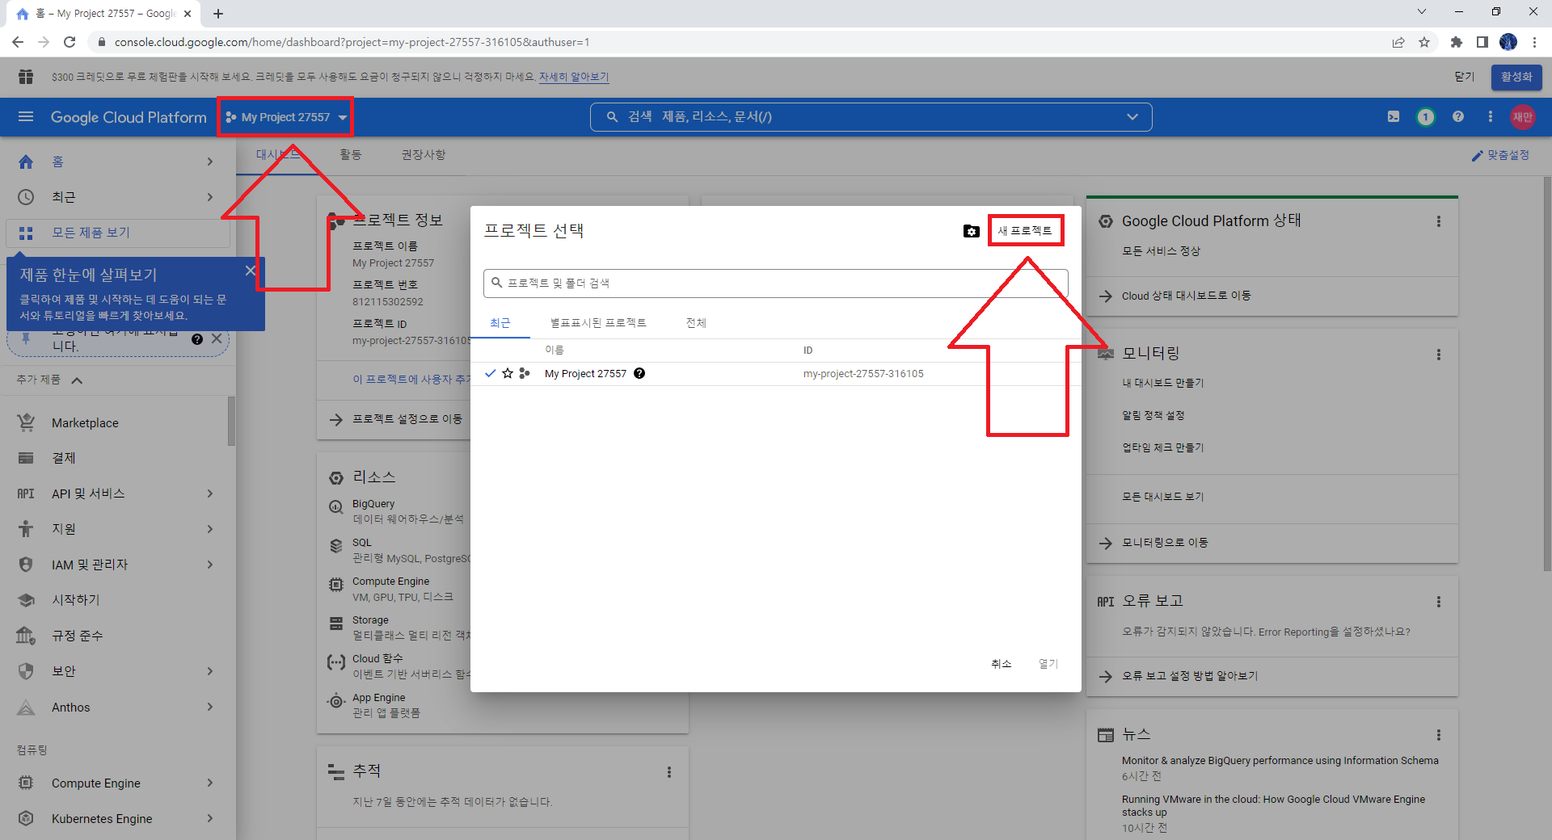Close the product overview tooltip
The width and height of the screenshot is (1552, 840).
pyautogui.click(x=251, y=271)
